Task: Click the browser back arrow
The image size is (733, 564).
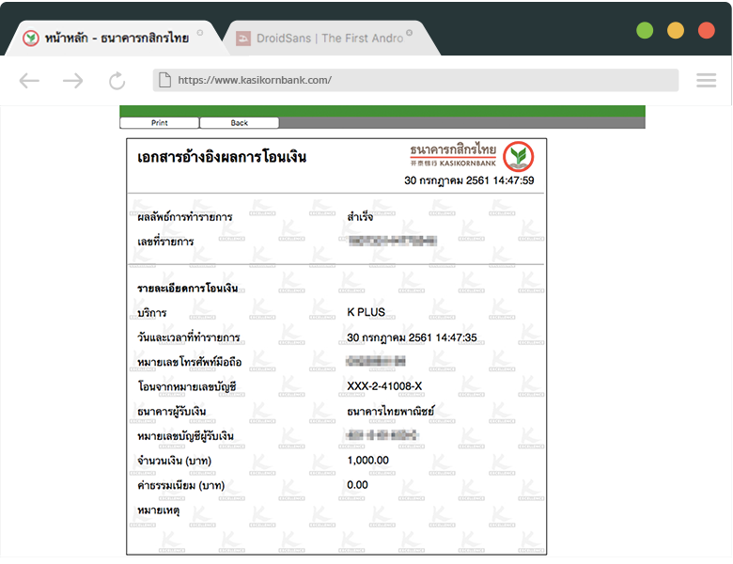Action: (29, 81)
